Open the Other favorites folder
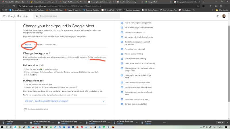Viewport: 230px width, 129px height. click(x=222, y=10)
